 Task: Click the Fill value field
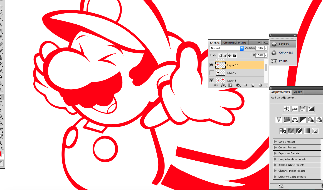click(x=260, y=55)
